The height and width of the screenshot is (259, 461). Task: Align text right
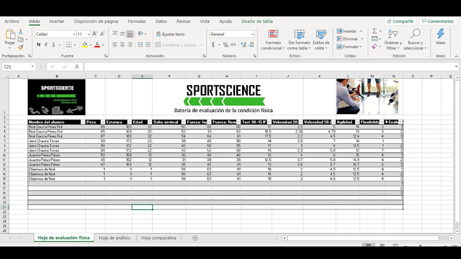[130, 45]
